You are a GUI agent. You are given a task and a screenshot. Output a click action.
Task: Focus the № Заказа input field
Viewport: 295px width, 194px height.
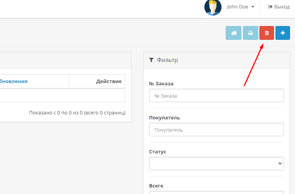tap(216, 96)
